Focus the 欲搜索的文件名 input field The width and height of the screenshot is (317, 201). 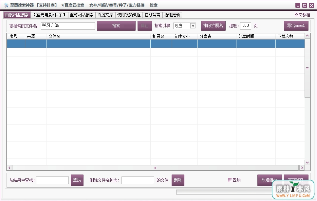pyautogui.click(x=68, y=26)
